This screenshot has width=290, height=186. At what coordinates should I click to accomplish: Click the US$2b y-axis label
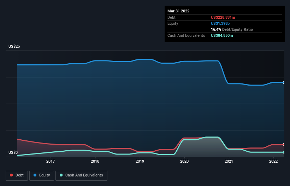tap(14, 46)
